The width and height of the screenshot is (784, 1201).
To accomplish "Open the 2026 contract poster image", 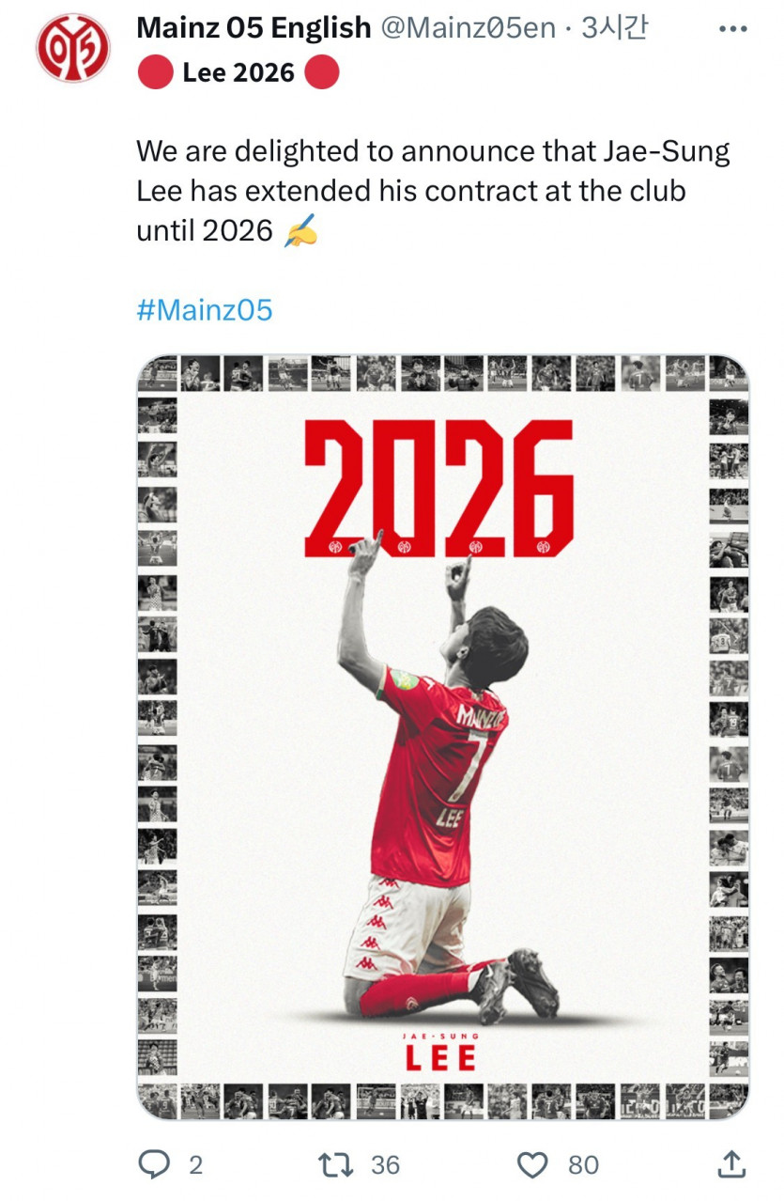I will click(x=443, y=737).
